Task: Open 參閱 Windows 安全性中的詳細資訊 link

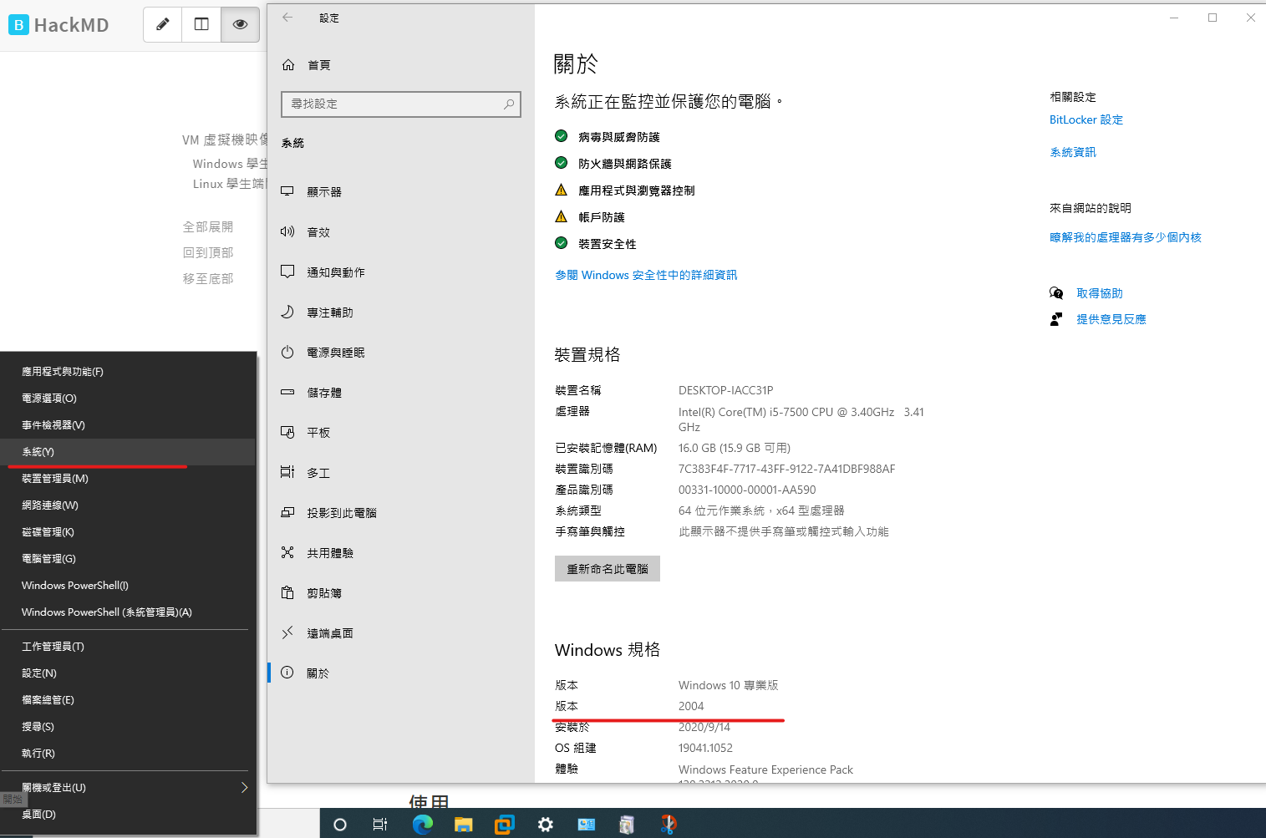Action: (x=646, y=275)
